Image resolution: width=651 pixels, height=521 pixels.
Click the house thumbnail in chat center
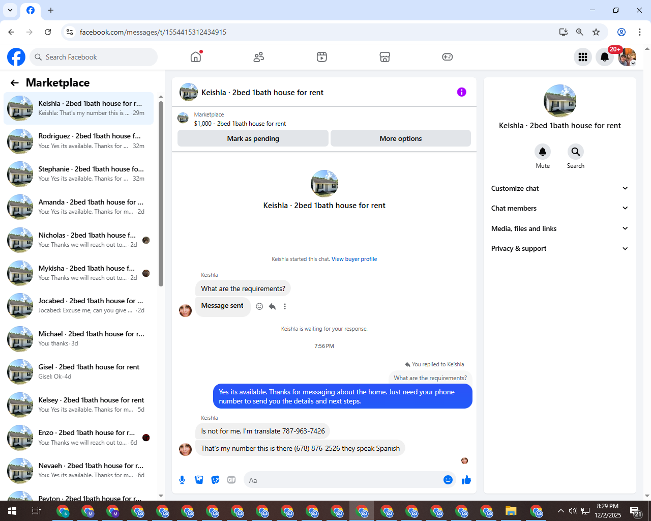[x=324, y=184]
